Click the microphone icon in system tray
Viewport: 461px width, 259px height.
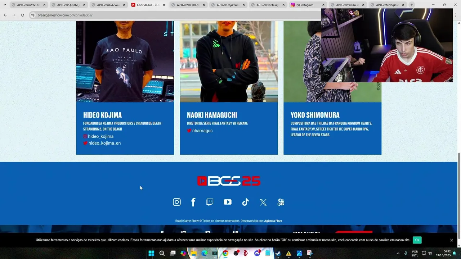tap(406, 253)
